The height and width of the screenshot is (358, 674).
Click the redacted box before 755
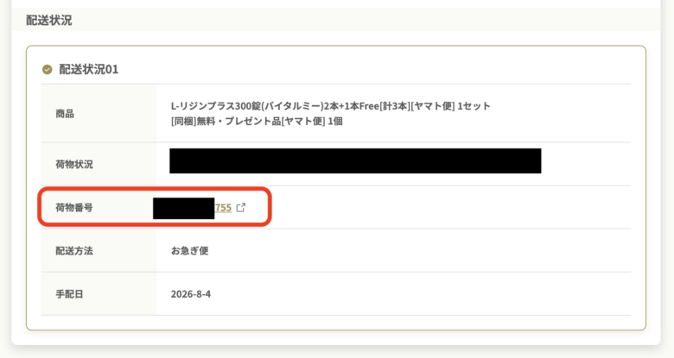184,209
